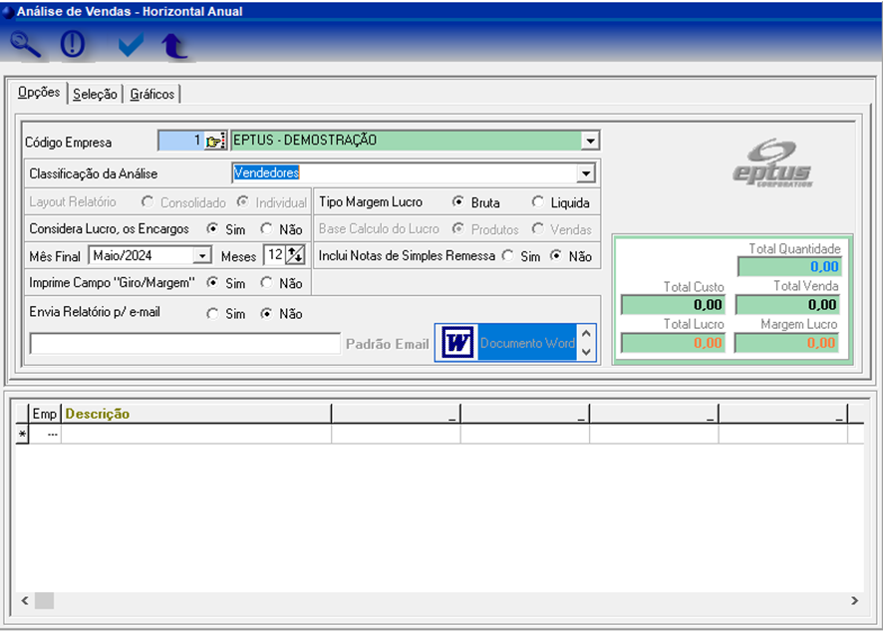Screen dimensions: 883x636
Task: Open the Mês Final month dropdown
Action: point(202,256)
